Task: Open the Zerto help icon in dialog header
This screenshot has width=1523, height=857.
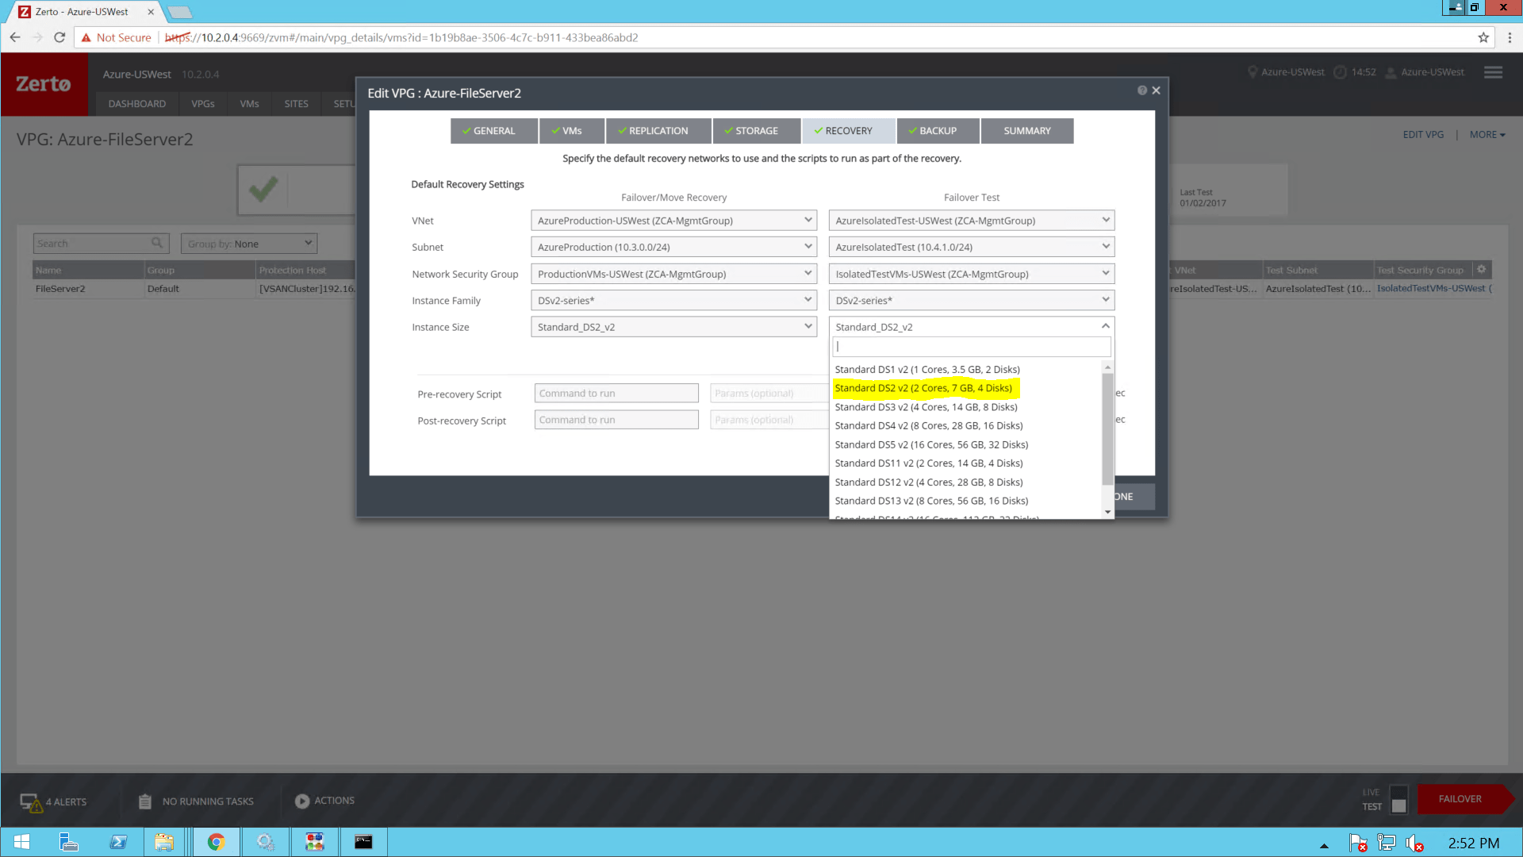Action: (1142, 90)
